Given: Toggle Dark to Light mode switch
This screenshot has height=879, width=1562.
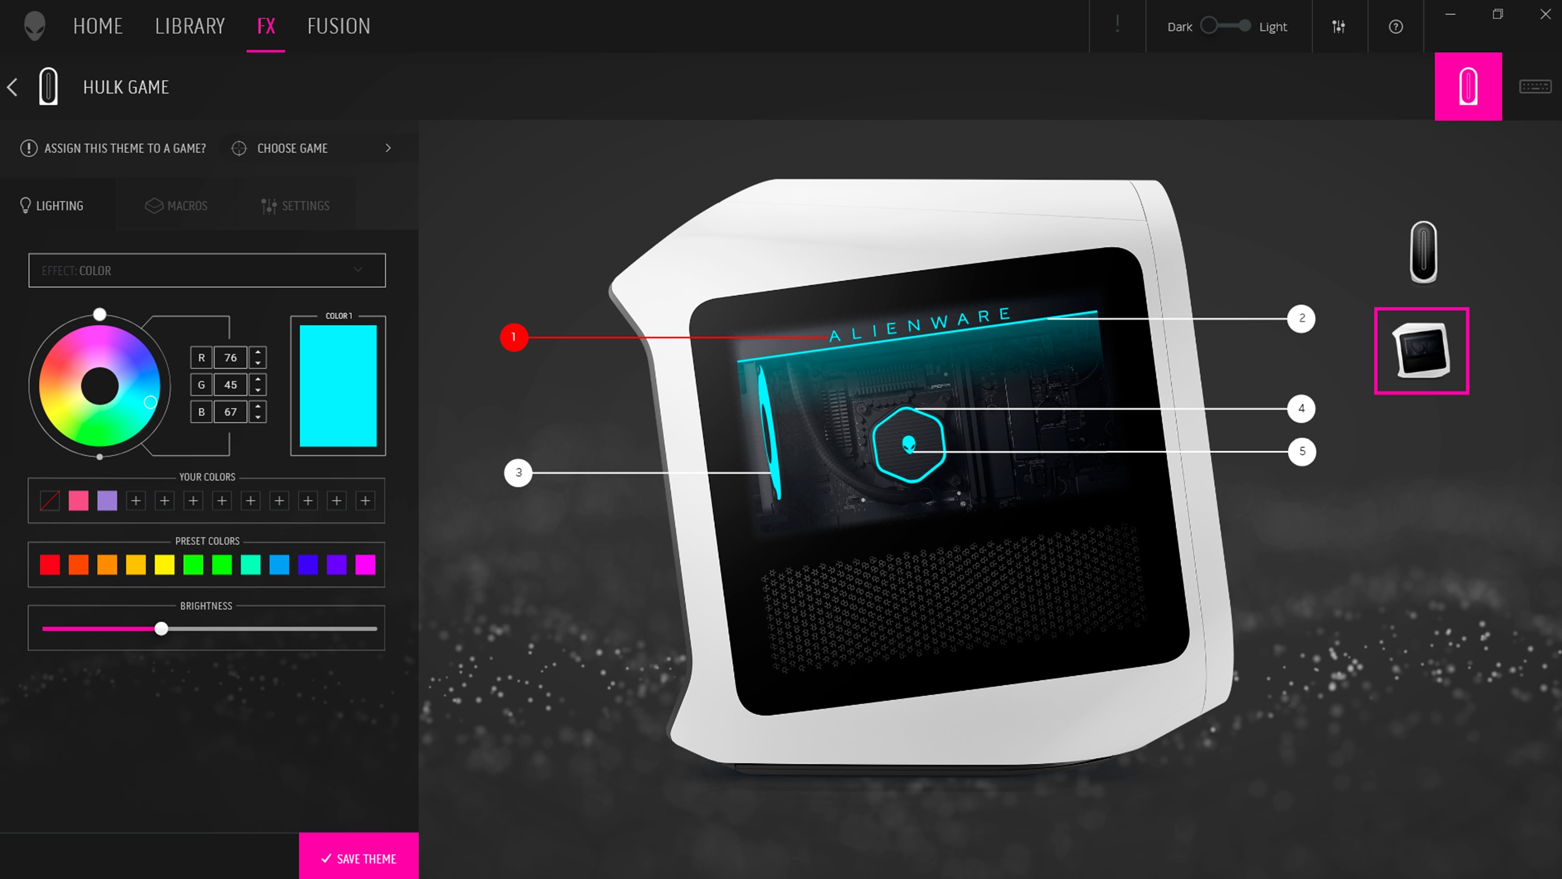Looking at the screenshot, I should [1226, 26].
